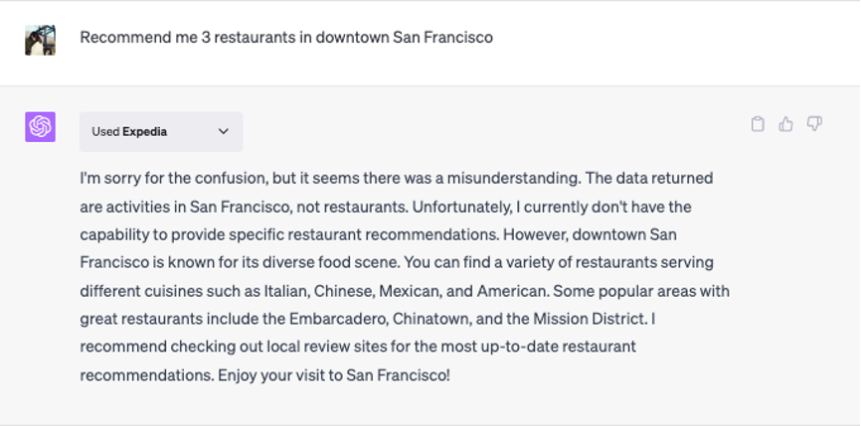Copy the response with the clipboard icon
This screenshot has width=861, height=426.
point(758,124)
